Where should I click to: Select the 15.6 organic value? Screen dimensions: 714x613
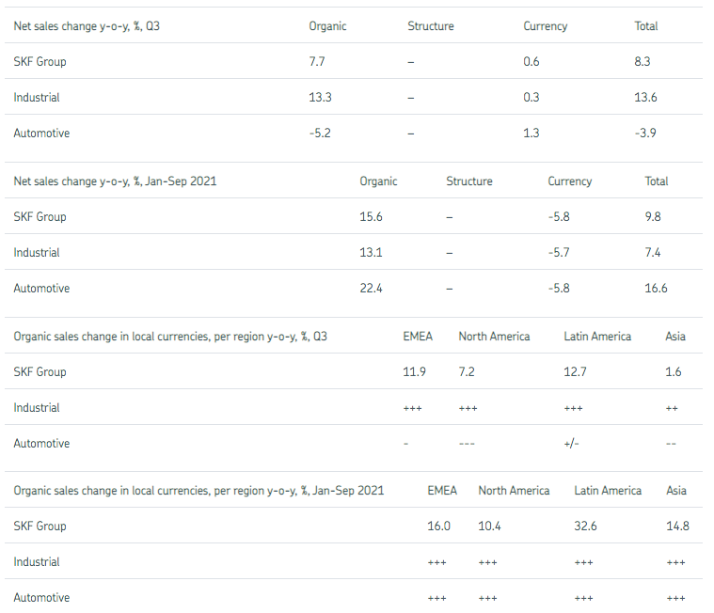[371, 217]
